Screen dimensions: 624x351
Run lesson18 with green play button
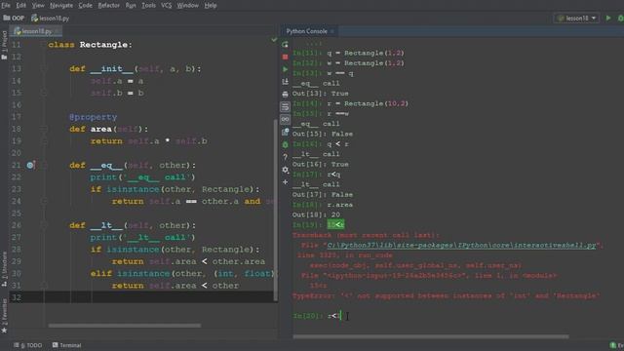[608, 18]
